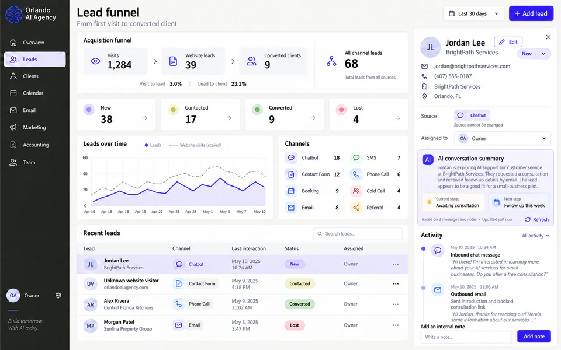Close the Jordan Lee detail panel
Viewport: 561px width, 350px height.
click(x=548, y=37)
